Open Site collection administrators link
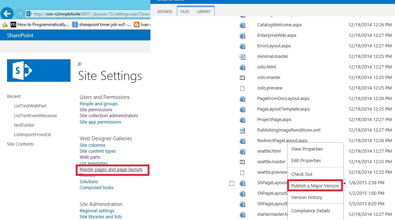Image resolution: width=395 pixels, height=220 pixels. point(109,116)
